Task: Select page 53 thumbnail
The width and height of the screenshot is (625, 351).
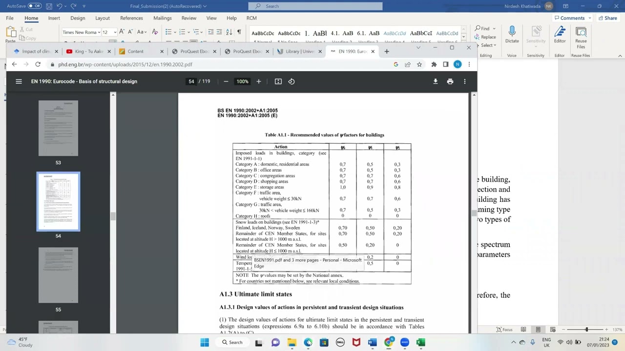Action: coord(58,128)
